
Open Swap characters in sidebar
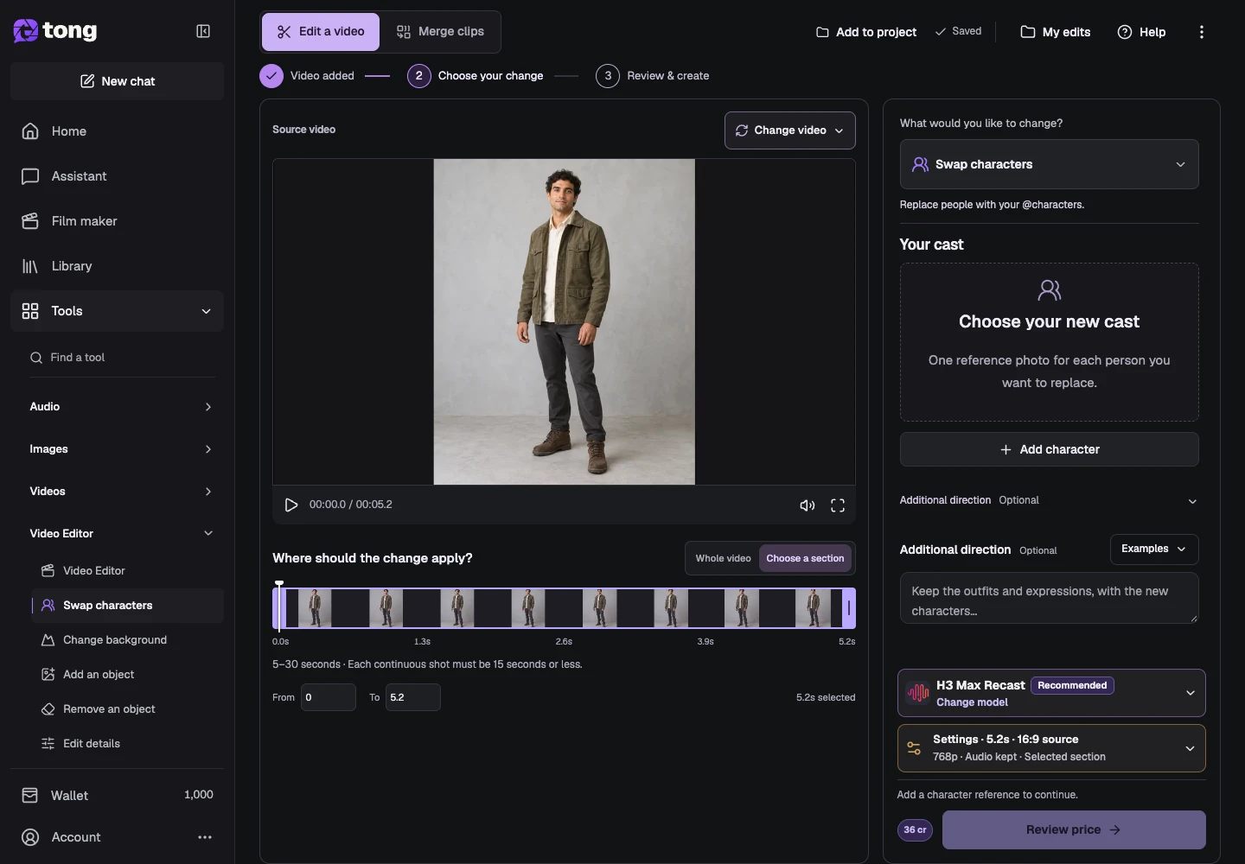(127, 606)
